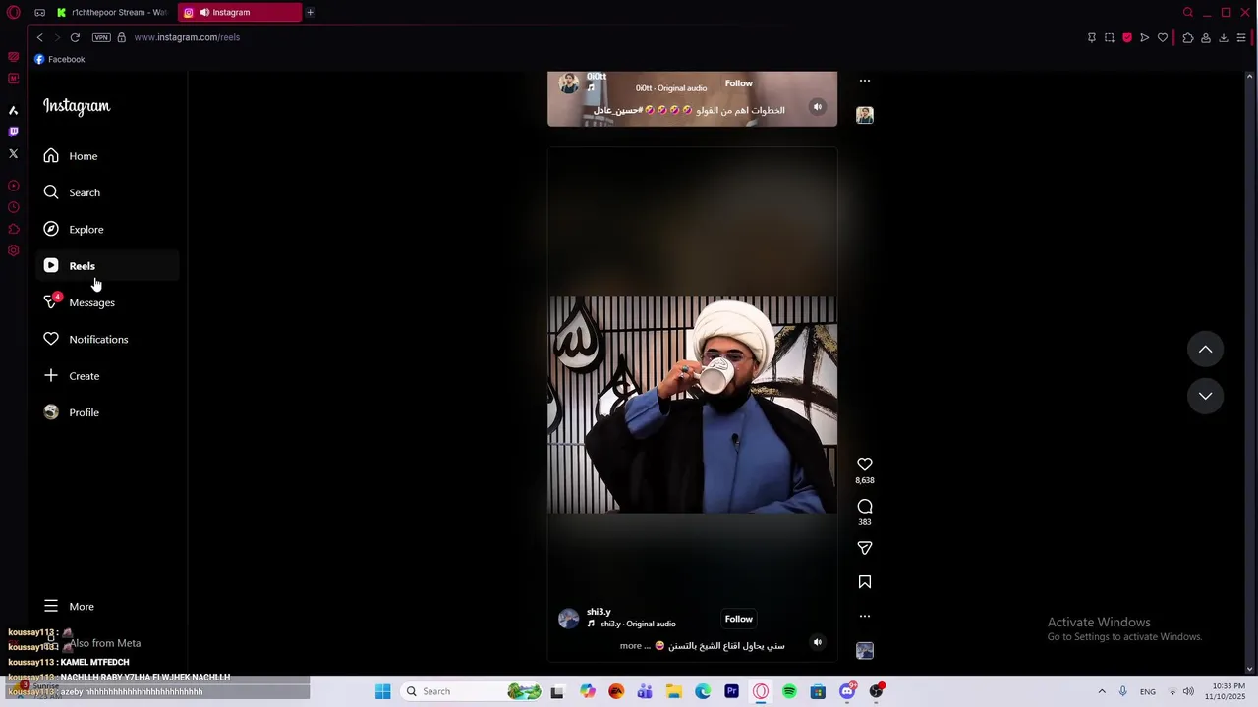Add the page to bookmarks with the heart icon

click(x=1163, y=37)
